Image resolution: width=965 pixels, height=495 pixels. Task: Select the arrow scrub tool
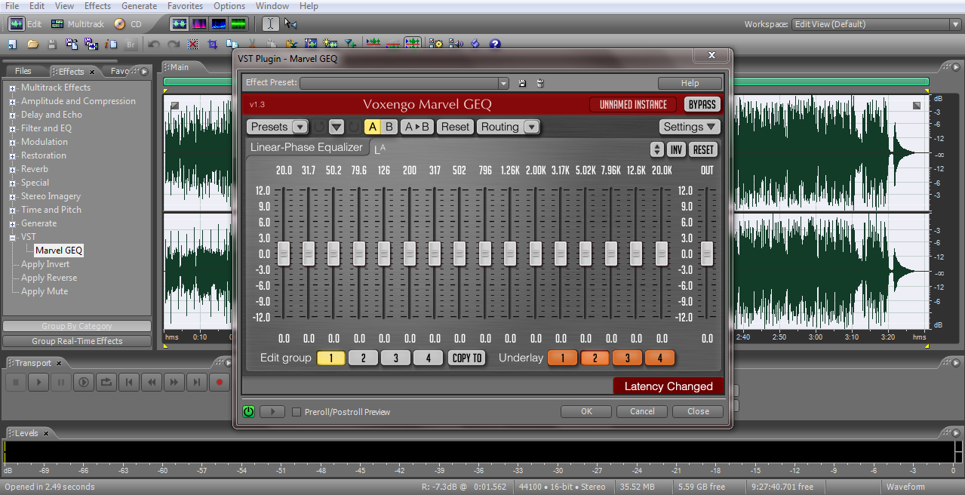pyautogui.click(x=290, y=24)
